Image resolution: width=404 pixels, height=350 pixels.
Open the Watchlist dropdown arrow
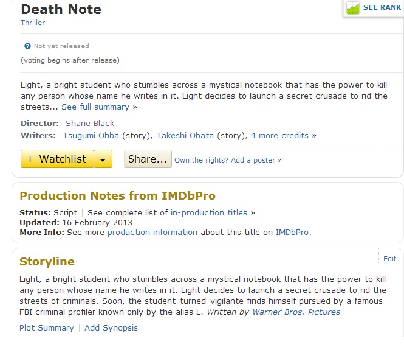[x=103, y=159]
